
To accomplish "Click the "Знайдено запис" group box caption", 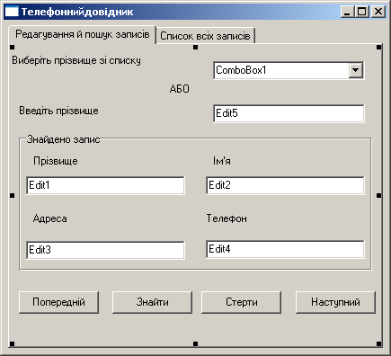I will 63,139.
